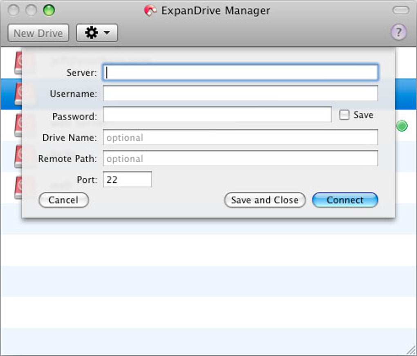Cancel the new drive sheet
The image size is (417, 356).
click(63, 200)
